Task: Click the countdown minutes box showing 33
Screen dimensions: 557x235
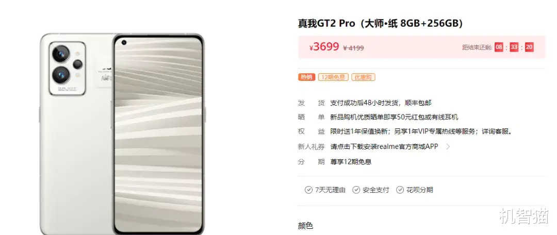Action: (514, 47)
